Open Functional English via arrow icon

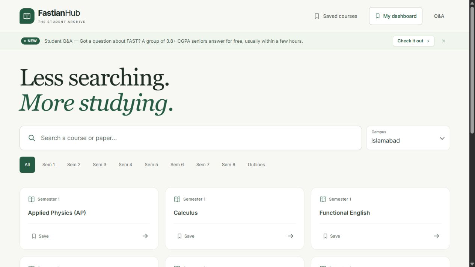pos(436,236)
